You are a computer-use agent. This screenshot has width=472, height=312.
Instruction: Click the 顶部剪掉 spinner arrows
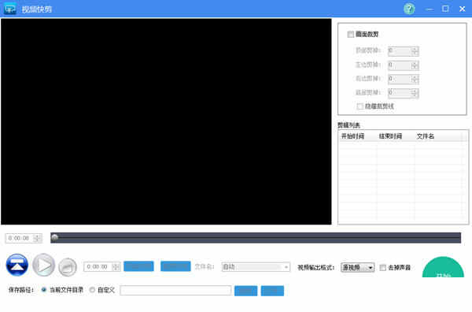coord(415,51)
